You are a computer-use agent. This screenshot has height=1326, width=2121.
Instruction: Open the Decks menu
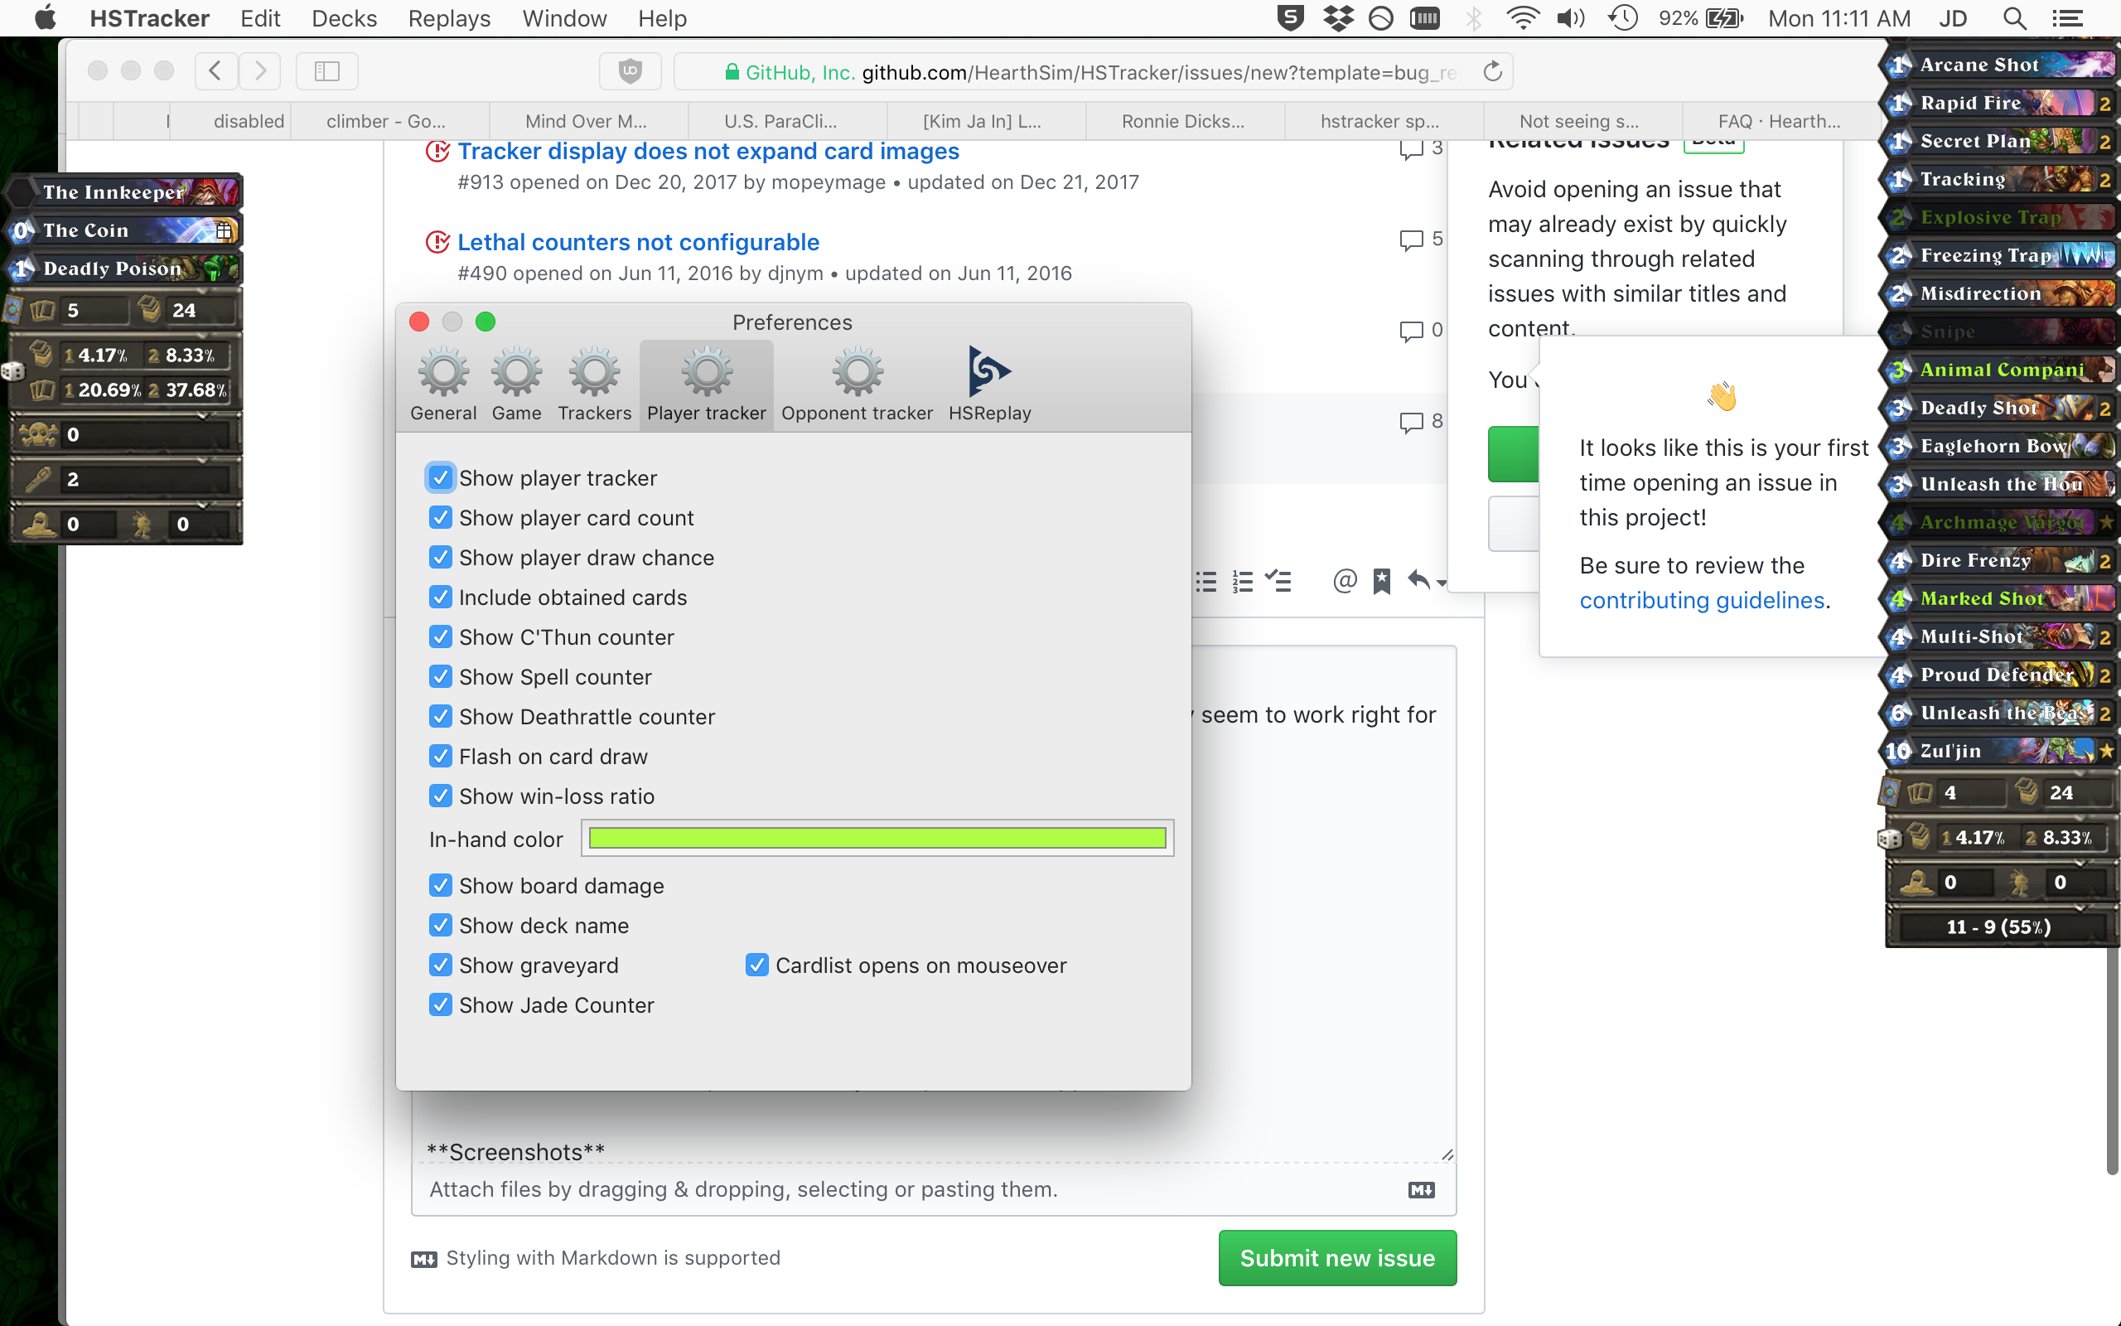(x=343, y=17)
